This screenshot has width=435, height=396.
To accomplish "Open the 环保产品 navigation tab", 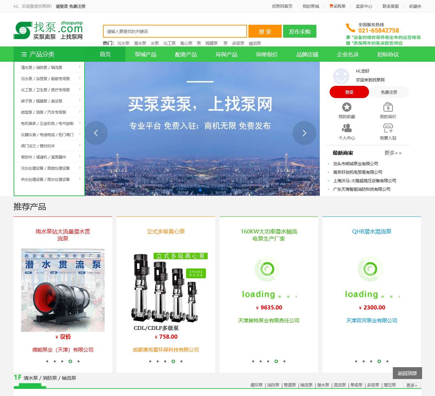I will coord(226,54).
